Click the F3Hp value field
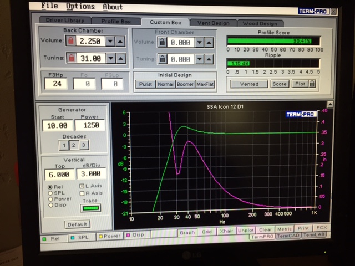355x266 pixels. click(x=56, y=84)
